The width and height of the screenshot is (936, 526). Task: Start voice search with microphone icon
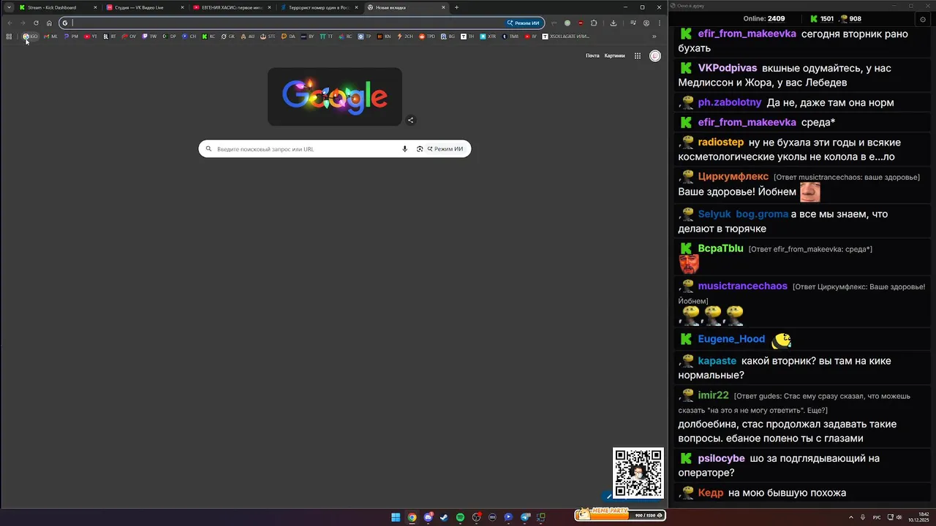(404, 149)
